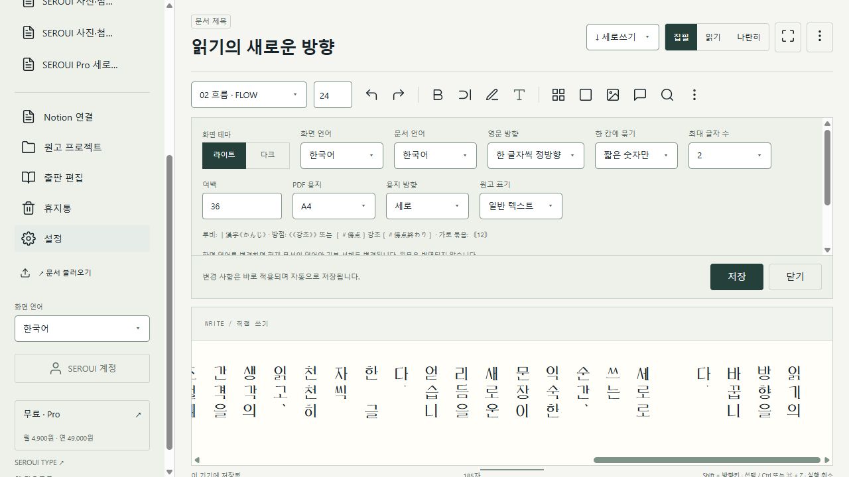Open the ↓ 세로쓰기 writing direction dropdown
Screen dimensions: 849x477
(x=623, y=36)
